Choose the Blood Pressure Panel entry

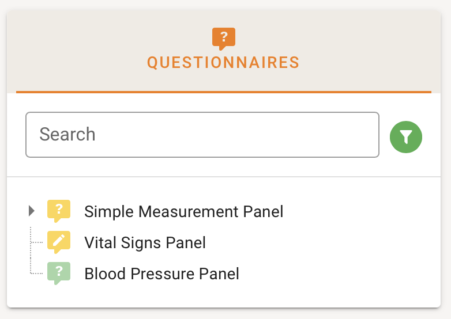[x=161, y=274]
